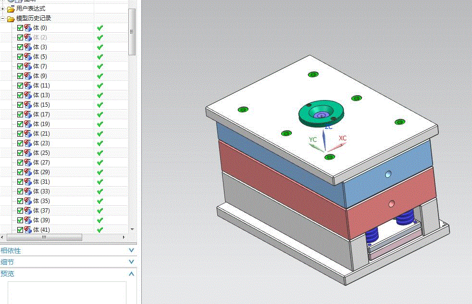Click the body icon for 体 (15)
Screen dimensions: 472x304
[28, 105]
